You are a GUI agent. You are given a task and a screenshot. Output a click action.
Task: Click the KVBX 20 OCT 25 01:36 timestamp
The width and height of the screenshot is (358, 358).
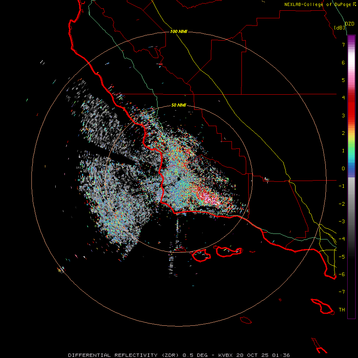(x=254, y=355)
